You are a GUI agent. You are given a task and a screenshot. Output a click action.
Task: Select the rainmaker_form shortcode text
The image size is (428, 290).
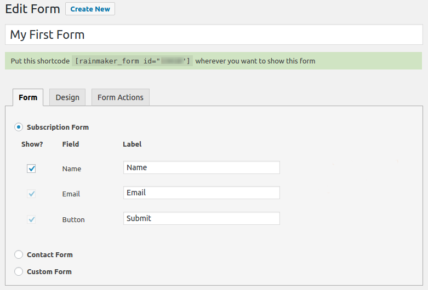[x=133, y=61]
